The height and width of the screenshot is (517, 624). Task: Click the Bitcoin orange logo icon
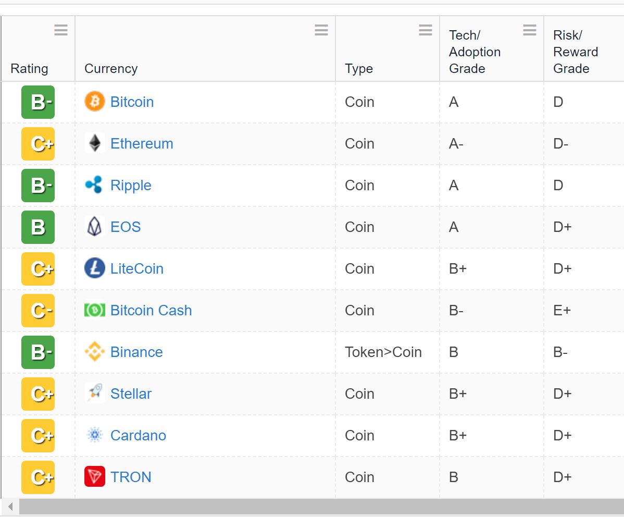(95, 102)
